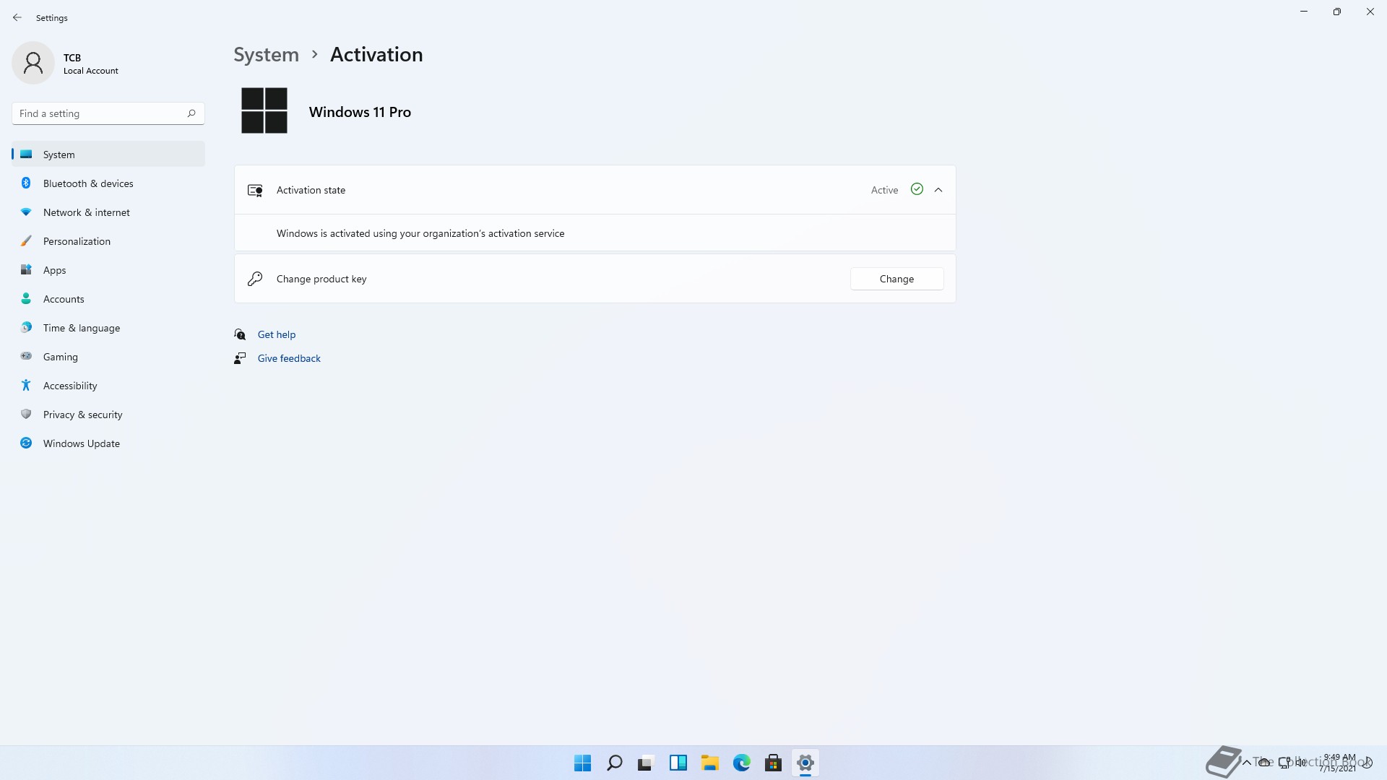Open Network & internet settings
This screenshot has width=1387, height=780.
pyautogui.click(x=86, y=212)
